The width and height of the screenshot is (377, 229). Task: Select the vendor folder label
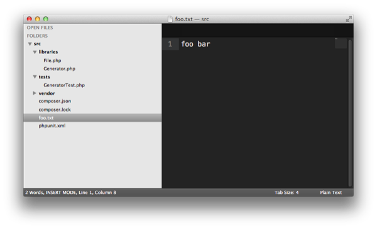coord(46,93)
